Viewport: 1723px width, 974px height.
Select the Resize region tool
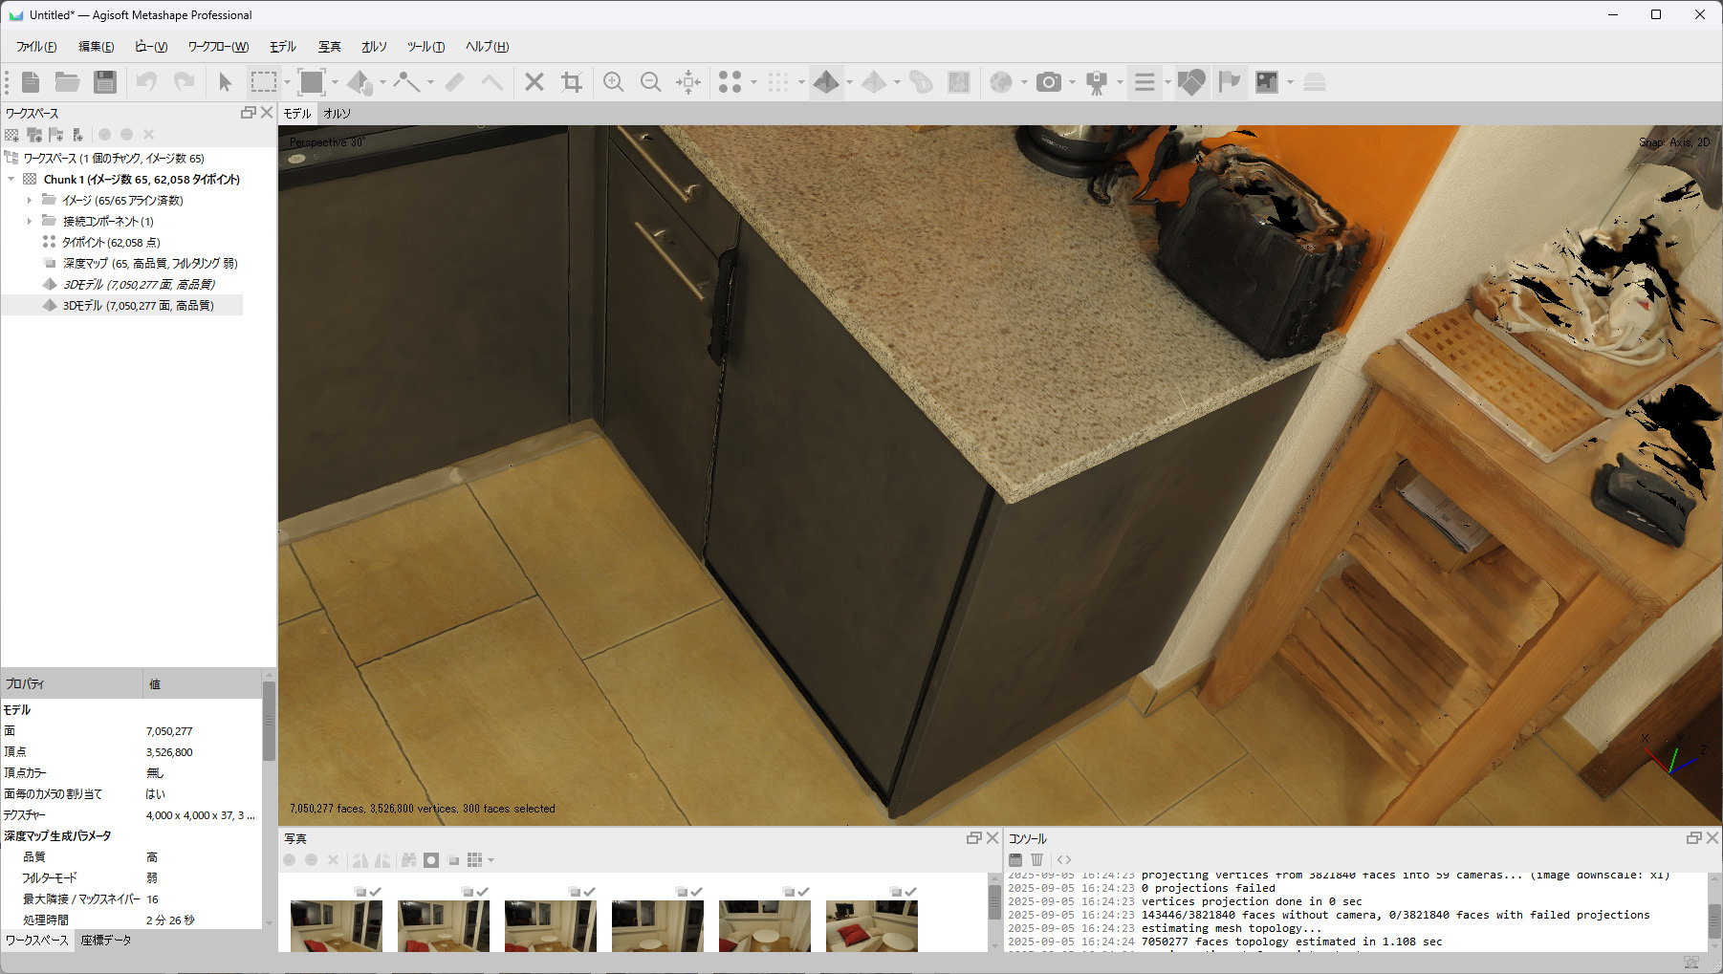312,82
